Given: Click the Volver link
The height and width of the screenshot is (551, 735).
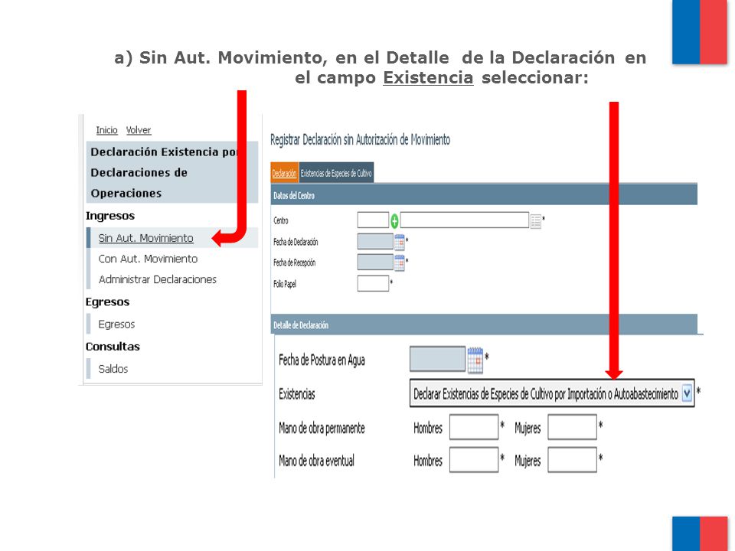Looking at the screenshot, I should click(x=139, y=130).
